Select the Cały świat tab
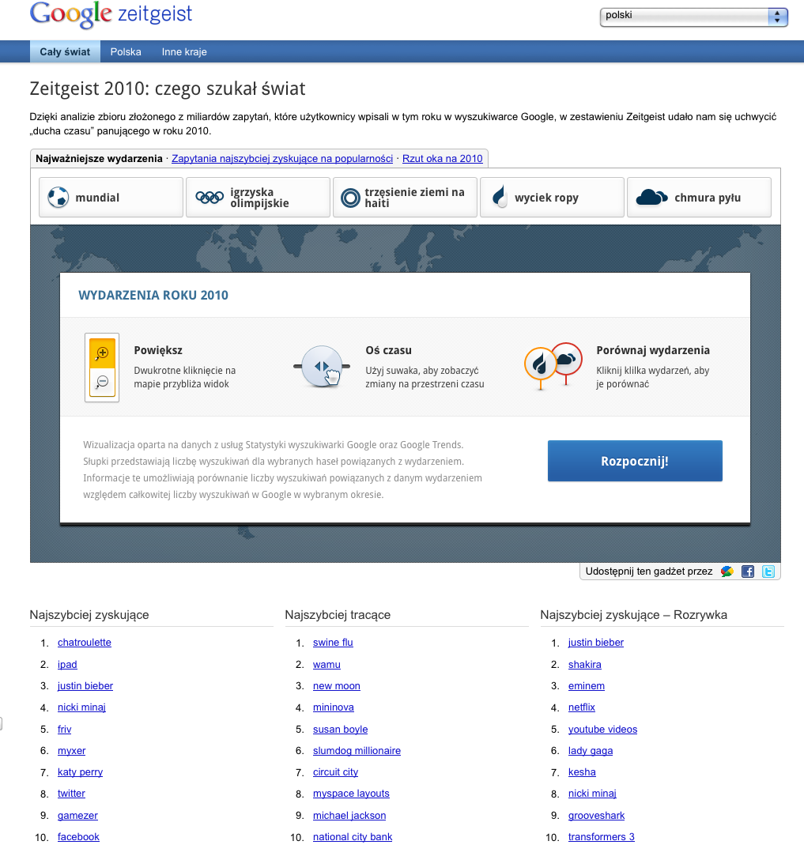 point(65,51)
